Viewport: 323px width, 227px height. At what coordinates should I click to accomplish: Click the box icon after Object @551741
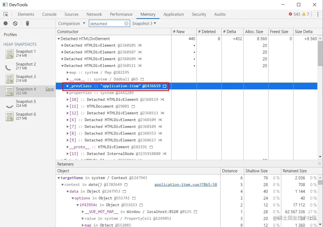pos(134,198)
